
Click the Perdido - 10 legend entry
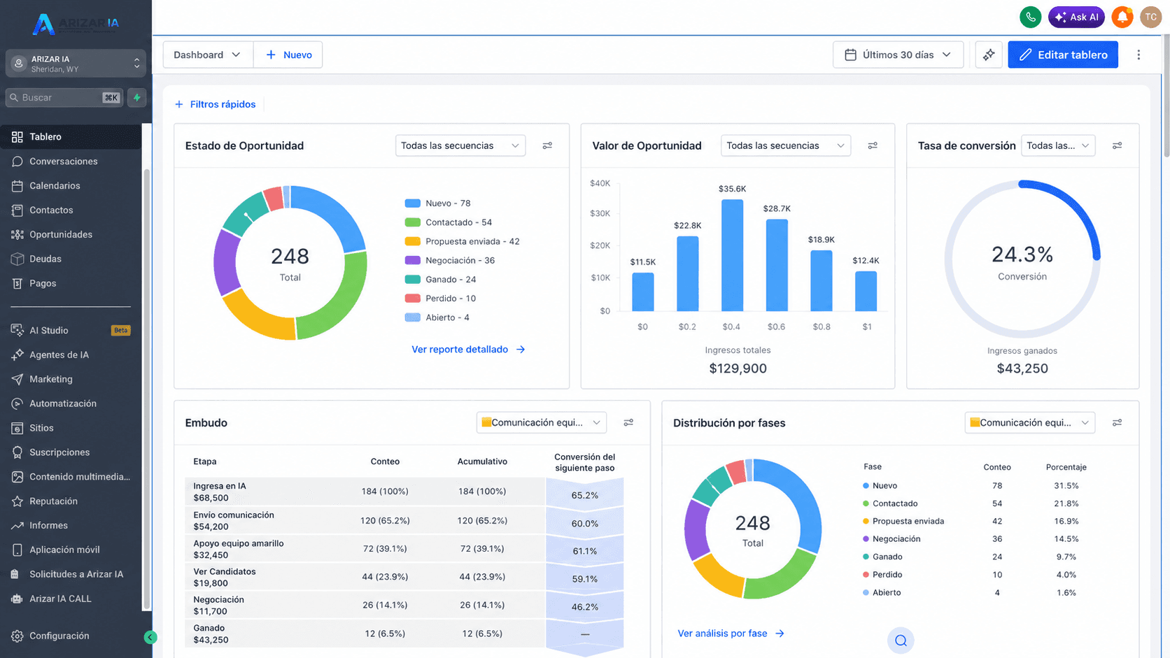click(x=441, y=299)
